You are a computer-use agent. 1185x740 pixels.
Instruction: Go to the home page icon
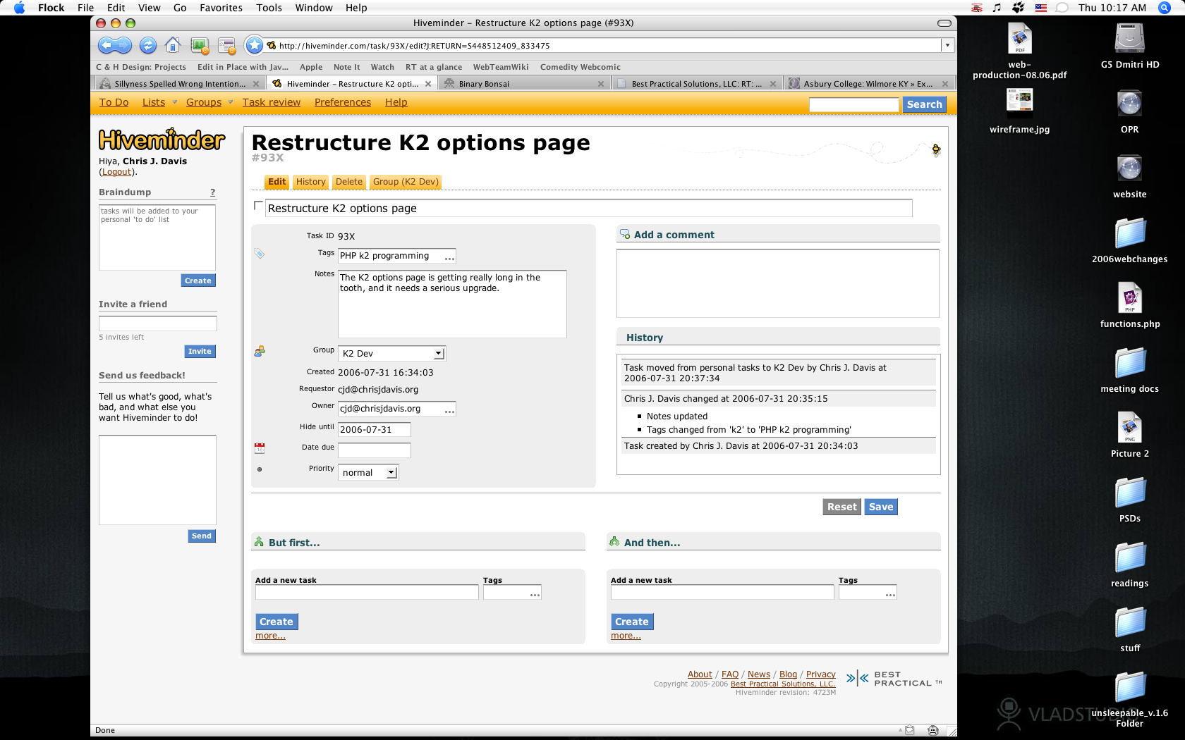pyautogui.click(x=173, y=46)
